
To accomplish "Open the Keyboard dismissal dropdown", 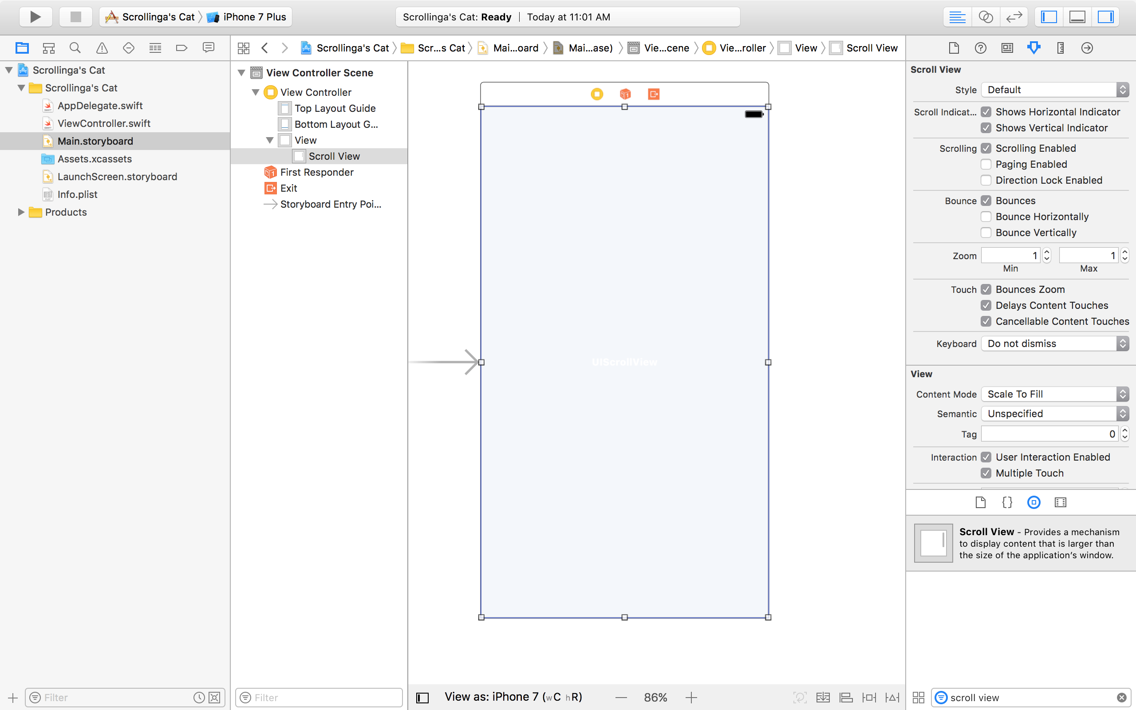I will click(x=1054, y=343).
